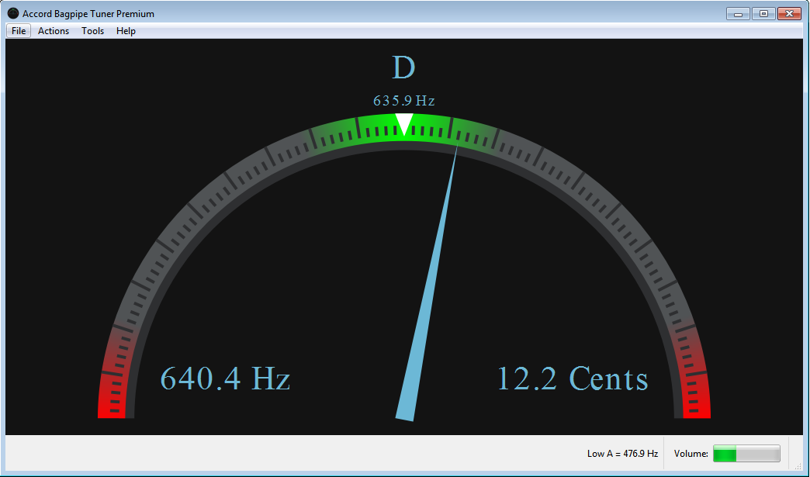Click the Volume label in status bar

[691, 454]
